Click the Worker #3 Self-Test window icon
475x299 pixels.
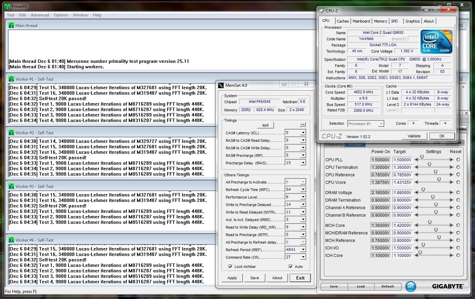(11, 186)
